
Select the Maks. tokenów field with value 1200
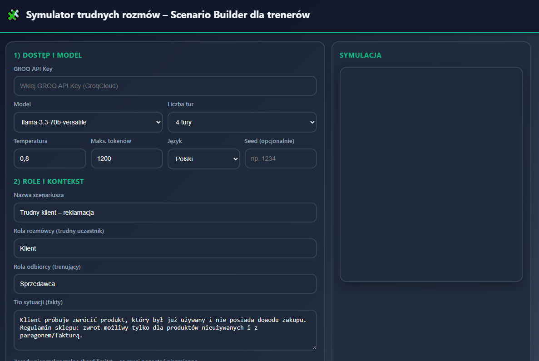coord(126,158)
